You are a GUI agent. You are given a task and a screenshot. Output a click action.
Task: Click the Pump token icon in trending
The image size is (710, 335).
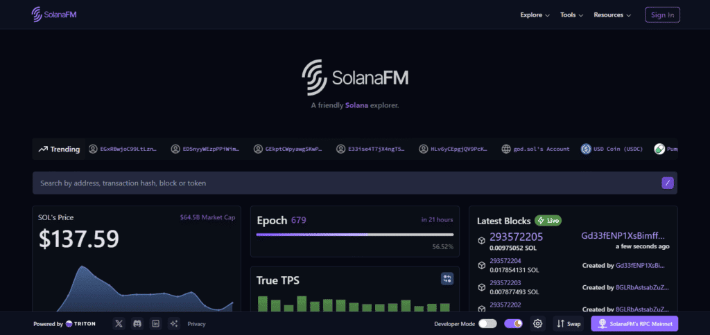[x=659, y=149]
